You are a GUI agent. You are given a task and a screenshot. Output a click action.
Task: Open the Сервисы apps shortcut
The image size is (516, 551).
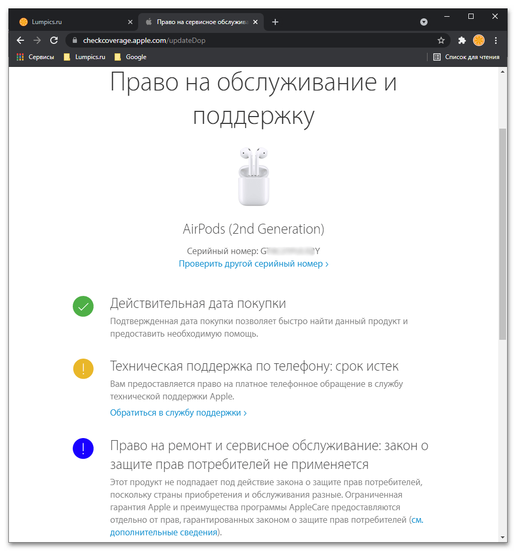(x=36, y=57)
